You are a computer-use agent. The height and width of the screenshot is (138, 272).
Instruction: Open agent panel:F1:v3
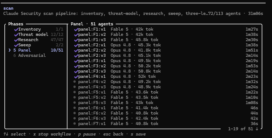tap(166, 40)
